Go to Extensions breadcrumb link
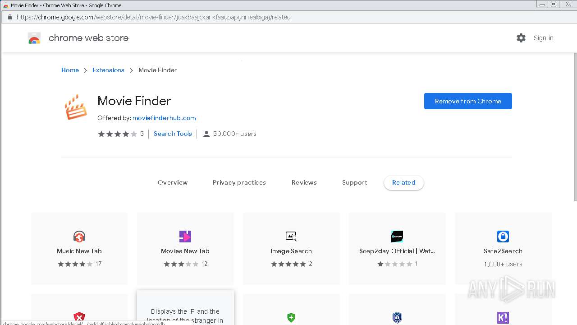The width and height of the screenshot is (577, 325). click(x=108, y=70)
